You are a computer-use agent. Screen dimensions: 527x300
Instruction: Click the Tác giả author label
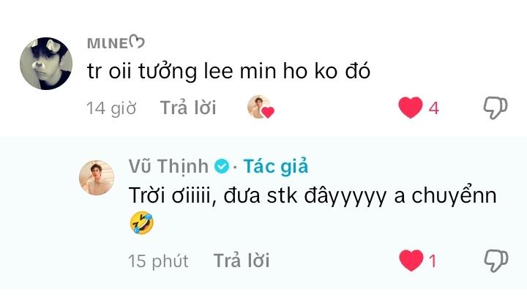click(276, 166)
